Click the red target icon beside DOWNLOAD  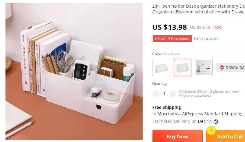click(222, 68)
